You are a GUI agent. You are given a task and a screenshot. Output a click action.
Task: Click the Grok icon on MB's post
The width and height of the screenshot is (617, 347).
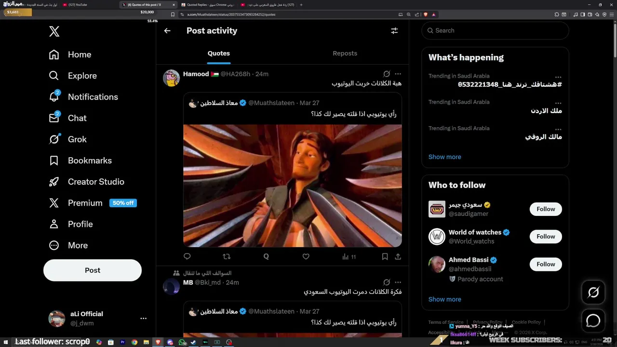click(387, 282)
